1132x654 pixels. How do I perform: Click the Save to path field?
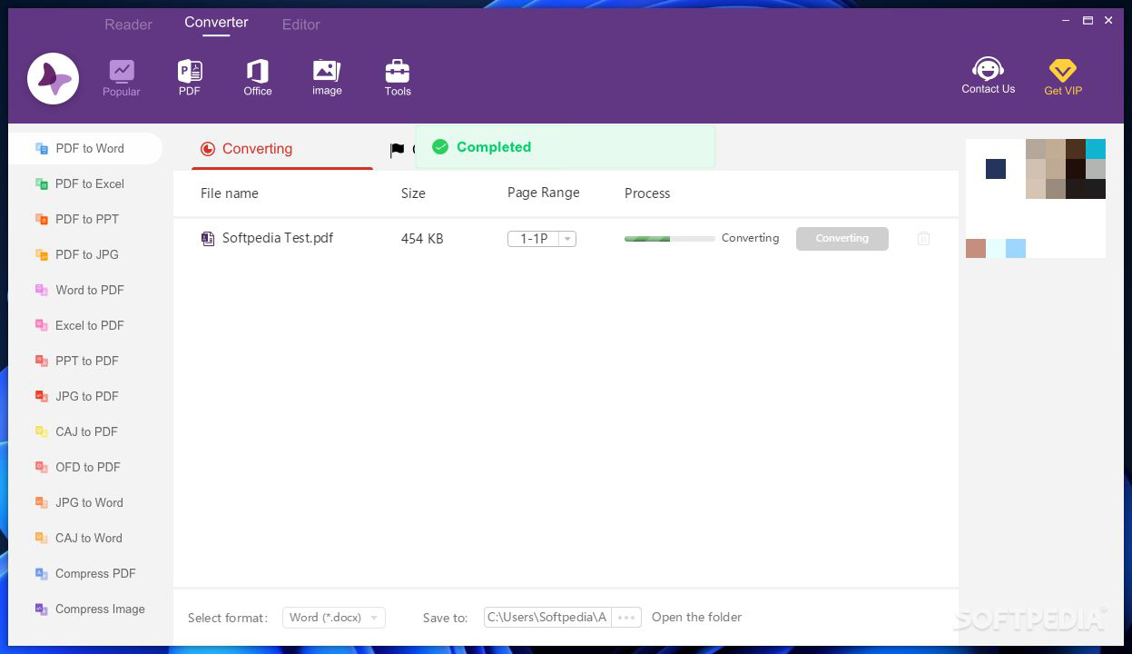547,618
